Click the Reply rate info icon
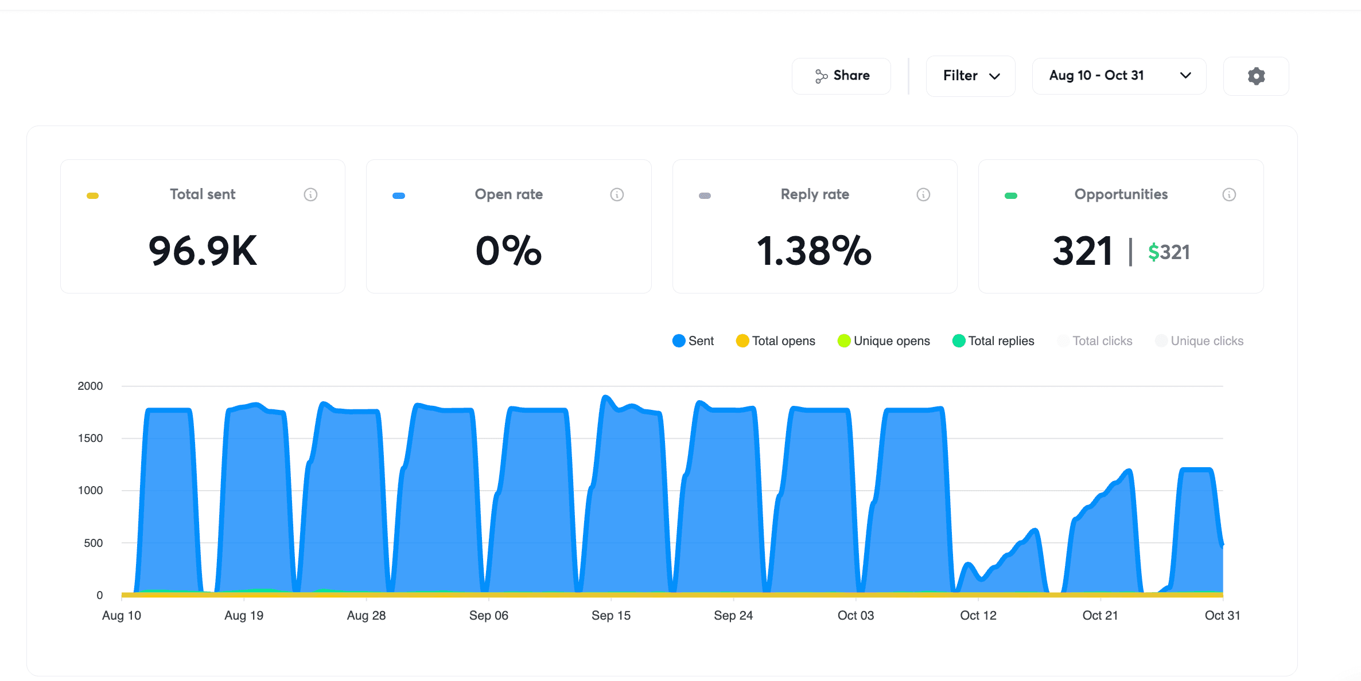This screenshot has width=1361, height=681. [x=923, y=195]
